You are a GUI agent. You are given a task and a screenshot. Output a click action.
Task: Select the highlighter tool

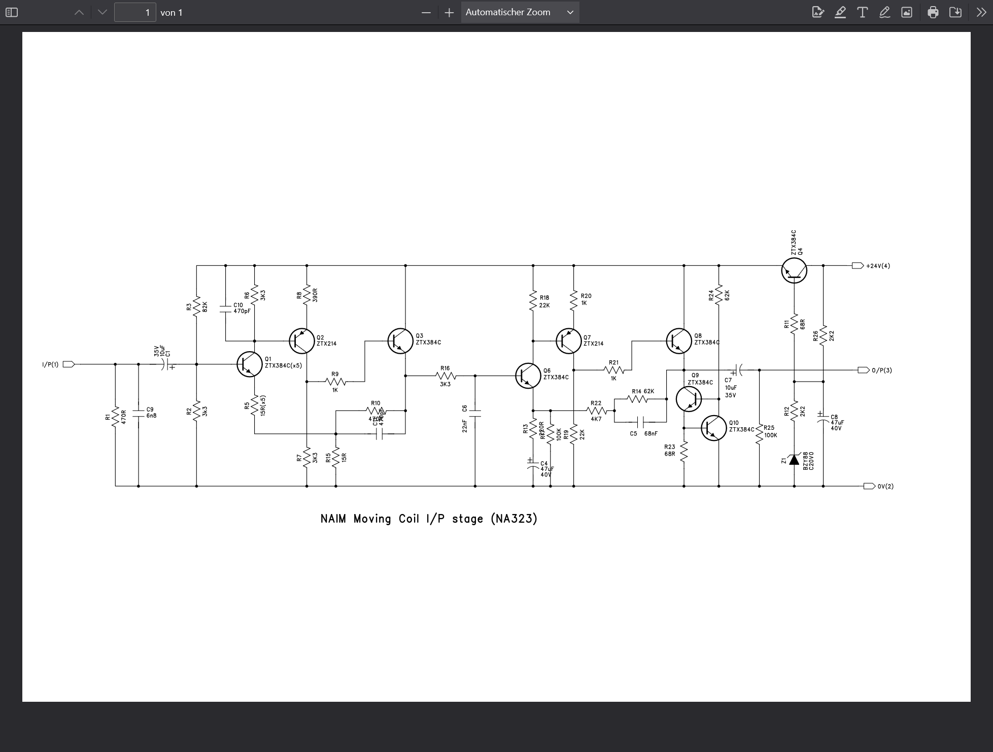point(840,12)
